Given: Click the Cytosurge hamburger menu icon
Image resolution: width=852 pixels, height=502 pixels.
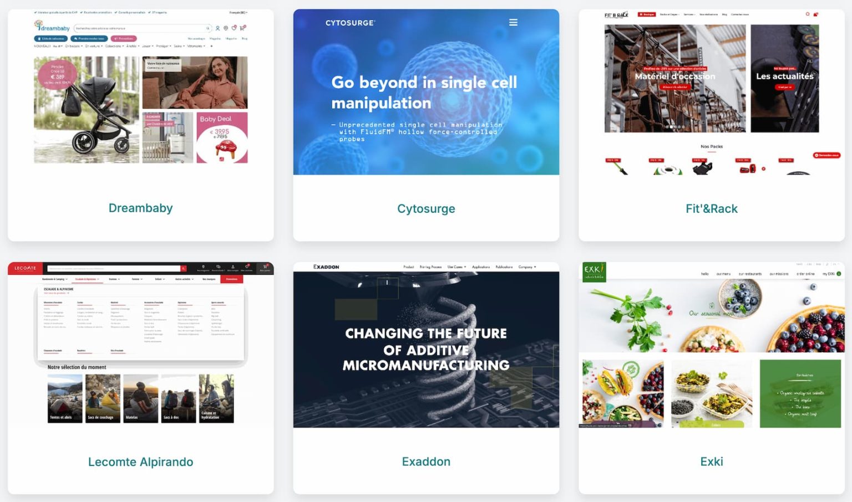Looking at the screenshot, I should [513, 23].
